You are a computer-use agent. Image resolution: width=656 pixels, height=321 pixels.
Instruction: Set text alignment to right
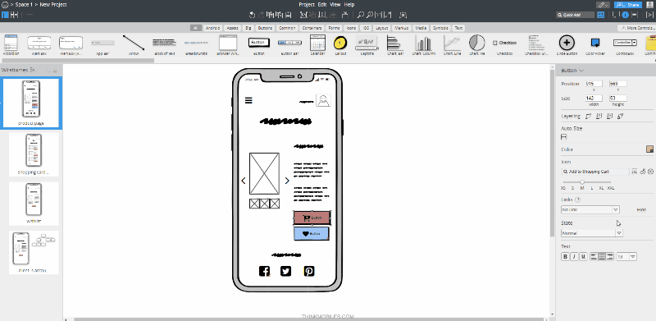(x=609, y=257)
